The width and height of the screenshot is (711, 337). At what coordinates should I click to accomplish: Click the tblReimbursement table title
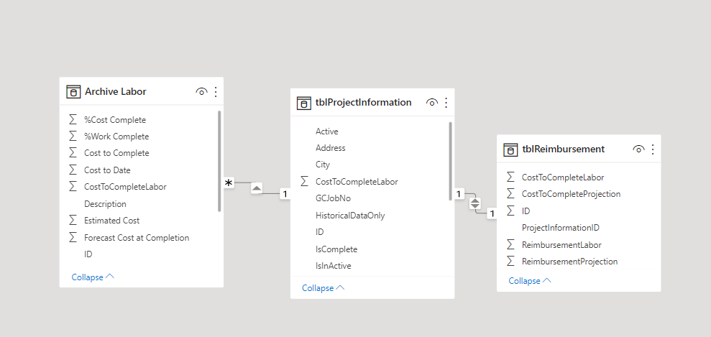[563, 149]
